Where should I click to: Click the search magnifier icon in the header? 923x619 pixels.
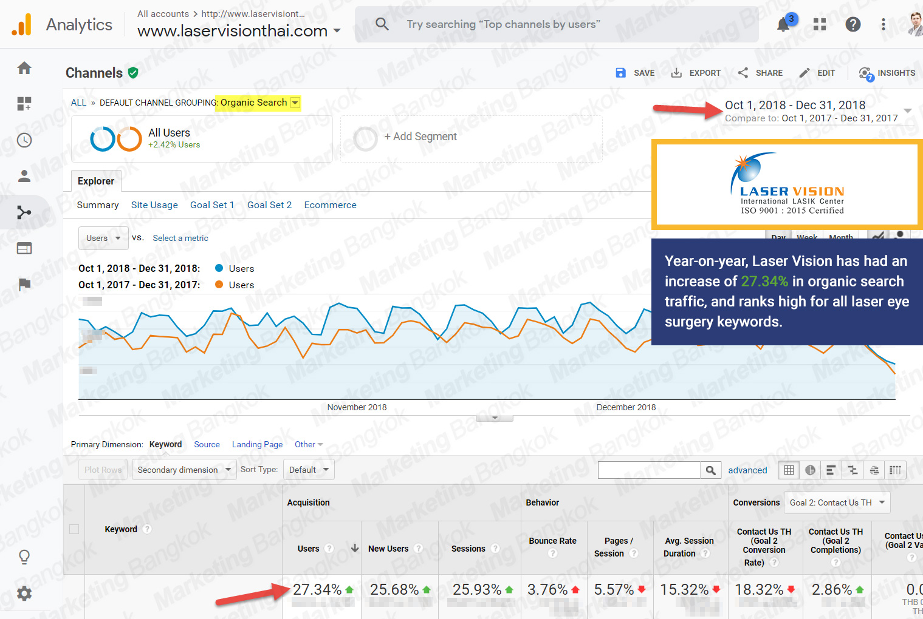point(382,24)
